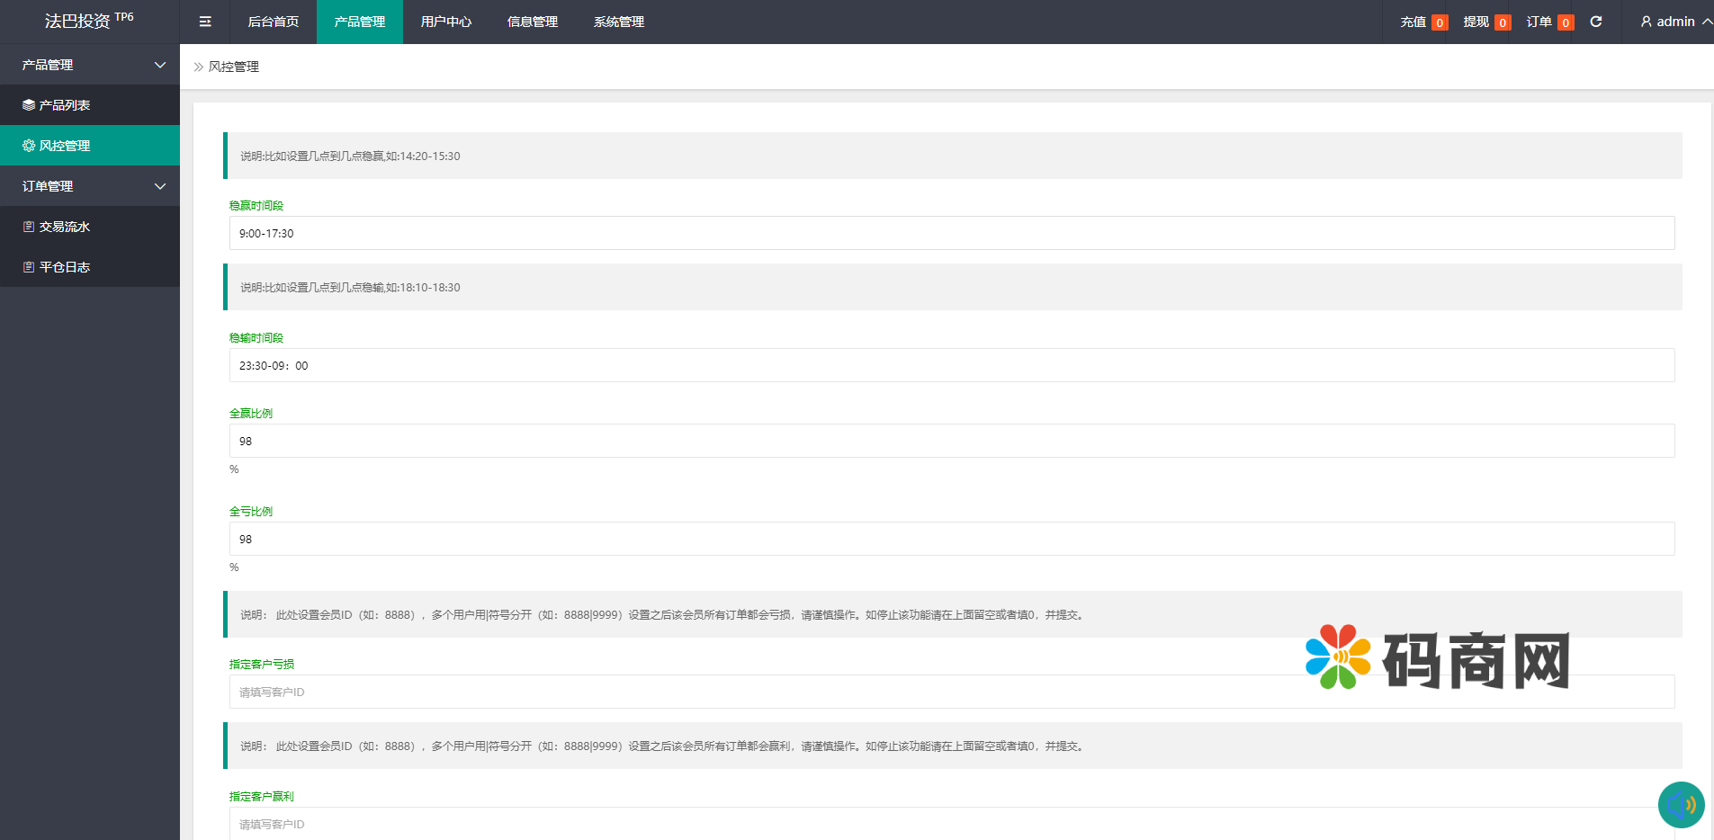Go to the 系统管理 top tab

tap(619, 22)
